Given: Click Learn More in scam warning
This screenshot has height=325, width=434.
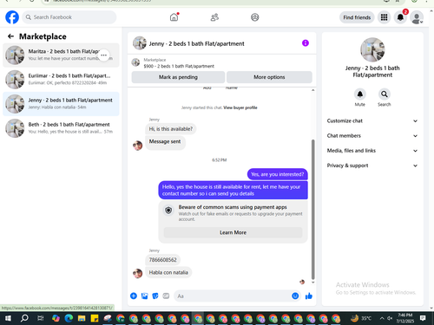Looking at the screenshot, I should 233,232.
